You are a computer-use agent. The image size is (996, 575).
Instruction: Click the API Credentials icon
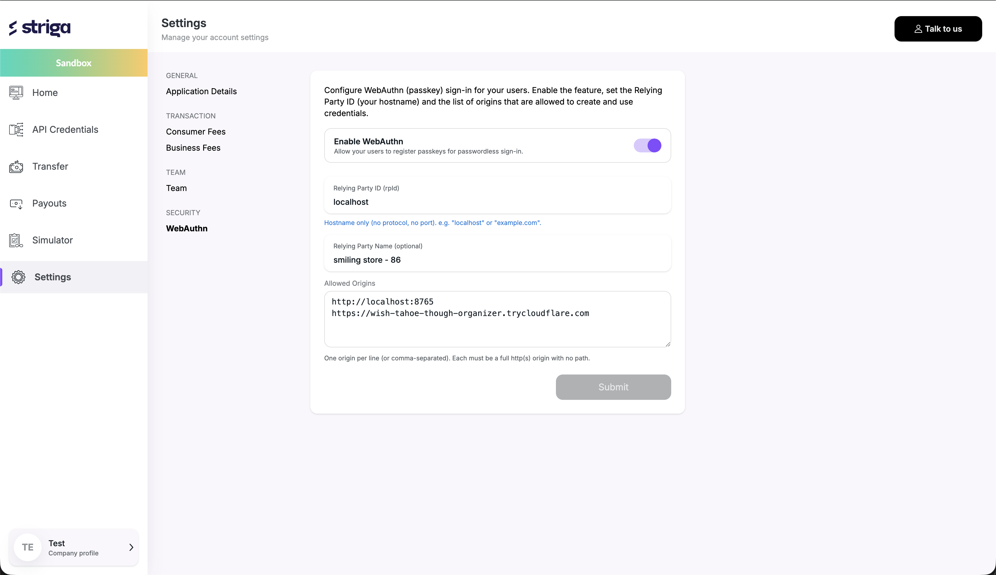16,130
